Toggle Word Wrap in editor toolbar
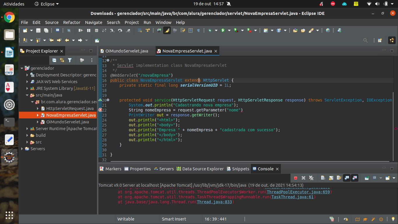 pyautogui.click(x=183, y=30)
